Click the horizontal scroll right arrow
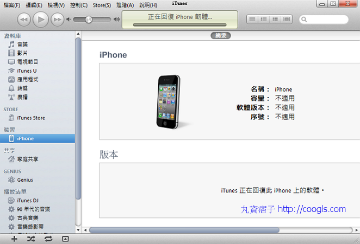 (x=357, y=230)
